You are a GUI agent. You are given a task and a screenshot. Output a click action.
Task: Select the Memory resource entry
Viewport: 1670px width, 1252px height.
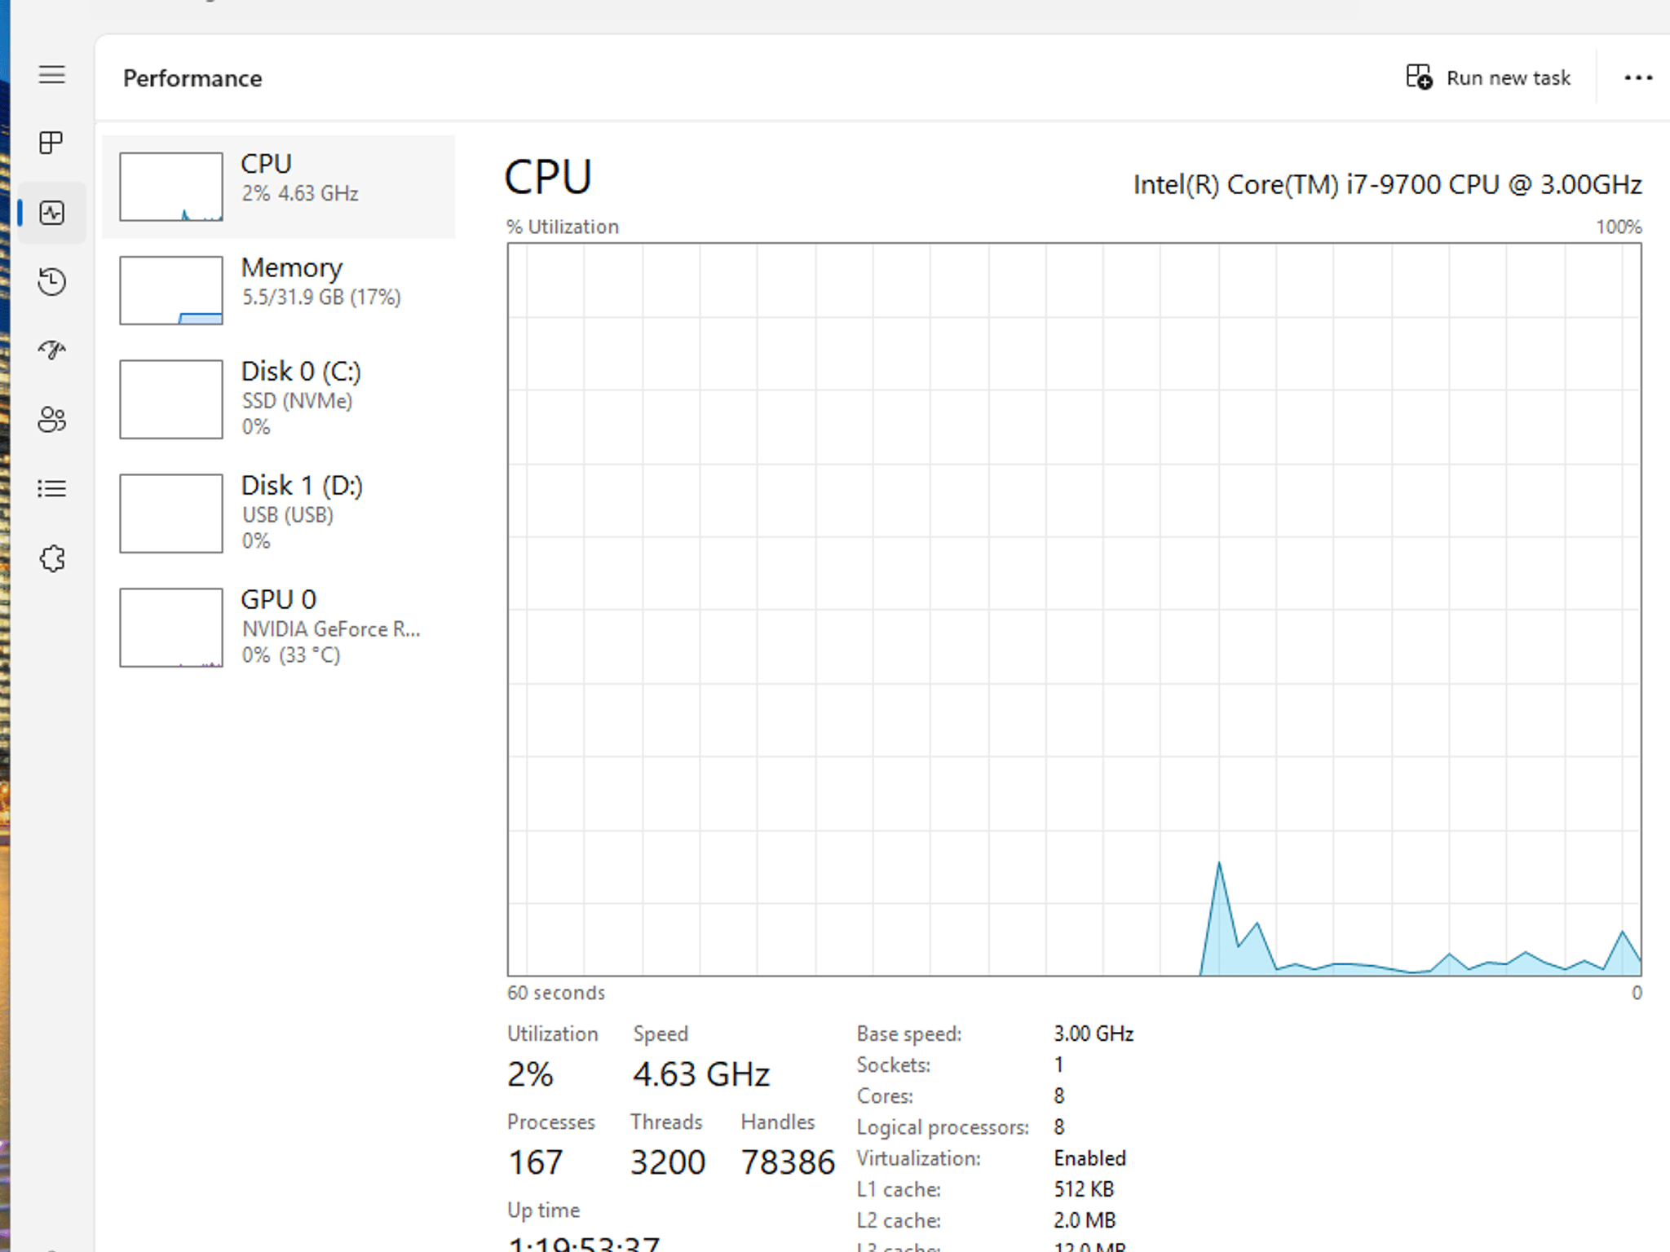click(x=279, y=290)
